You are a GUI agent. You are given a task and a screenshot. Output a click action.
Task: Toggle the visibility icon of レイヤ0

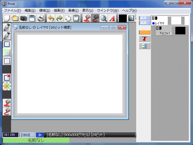point(154,18)
